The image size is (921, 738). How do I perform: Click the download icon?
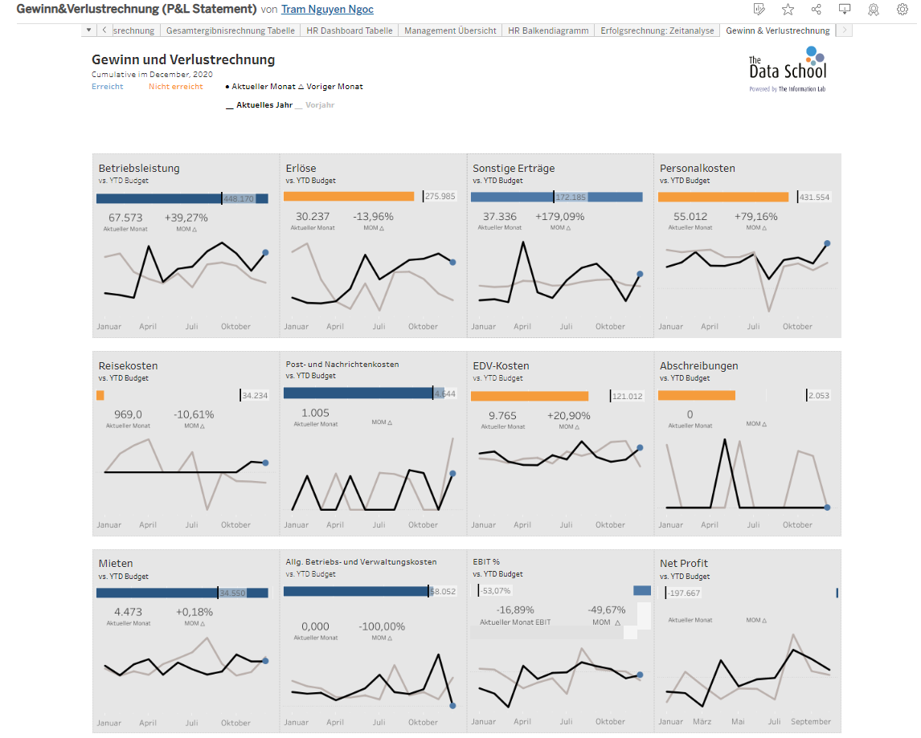pyautogui.click(x=844, y=9)
